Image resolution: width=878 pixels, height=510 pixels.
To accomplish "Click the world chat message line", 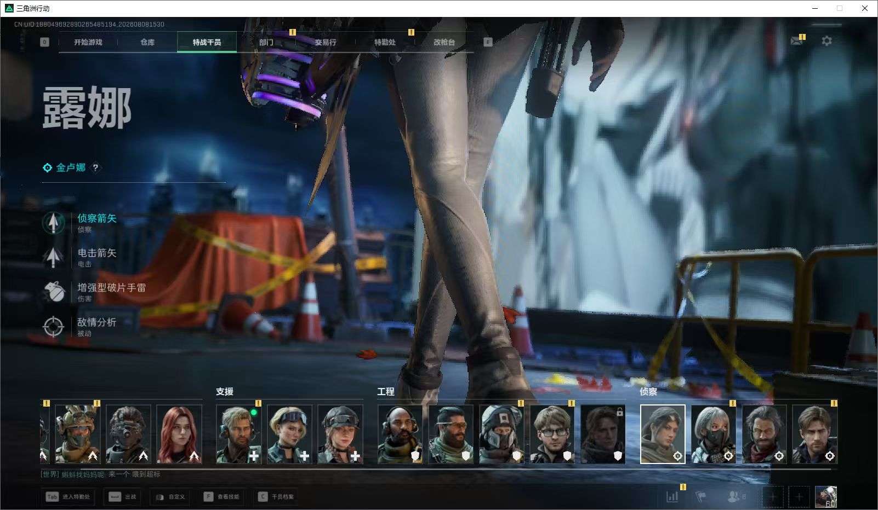I will (101, 474).
